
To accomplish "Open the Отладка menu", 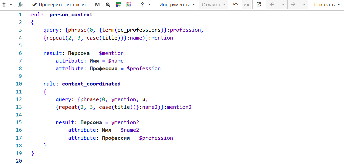I will [x=214, y=5].
